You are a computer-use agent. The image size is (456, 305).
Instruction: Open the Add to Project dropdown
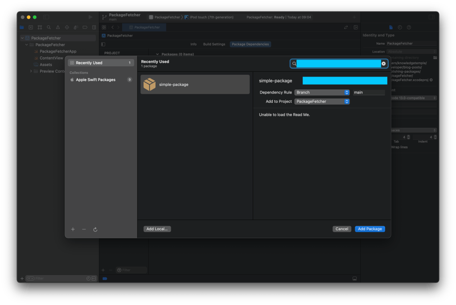322,102
